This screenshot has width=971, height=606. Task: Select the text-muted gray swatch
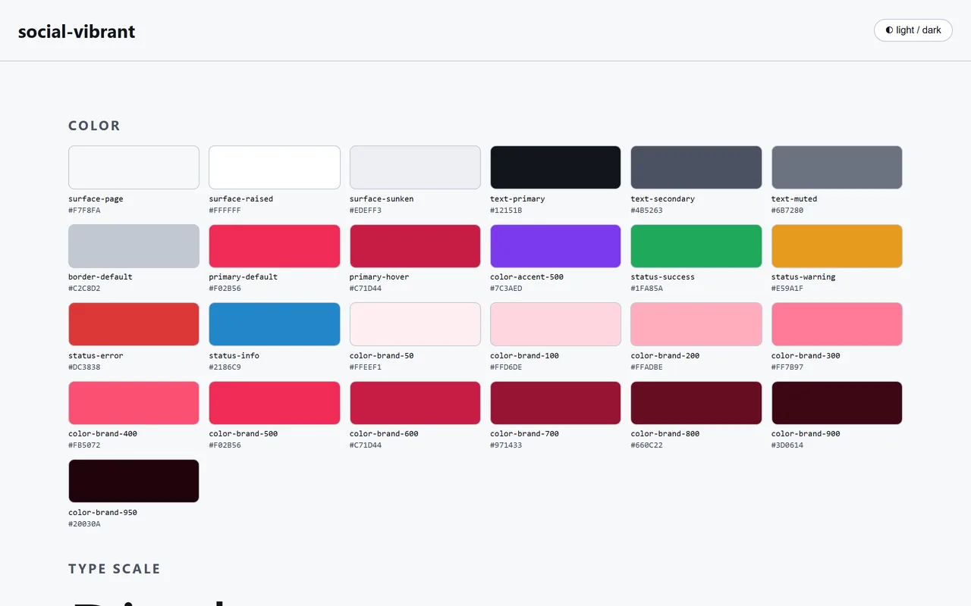pos(837,167)
